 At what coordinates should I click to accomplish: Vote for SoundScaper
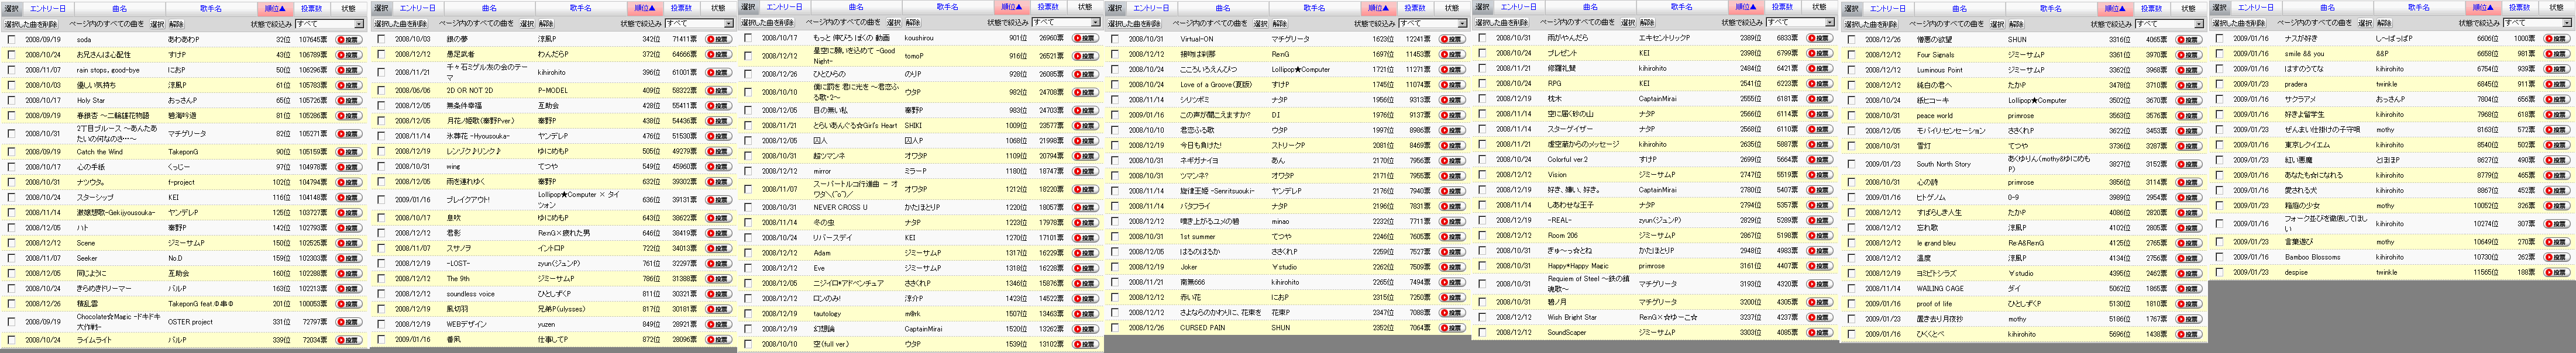click(1820, 332)
